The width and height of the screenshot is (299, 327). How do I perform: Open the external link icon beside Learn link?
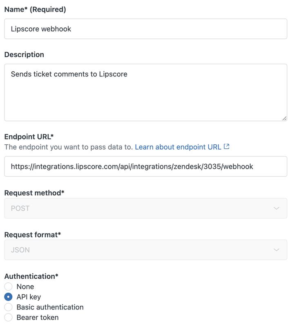(x=227, y=147)
